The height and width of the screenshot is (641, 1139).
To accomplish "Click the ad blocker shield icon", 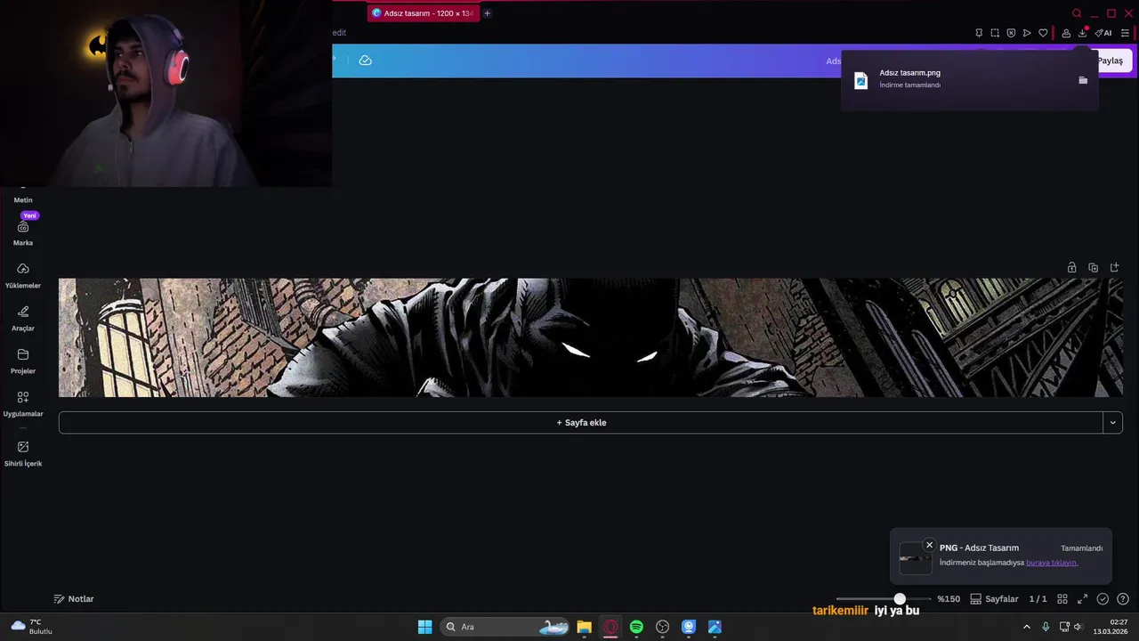I will coord(1011,33).
